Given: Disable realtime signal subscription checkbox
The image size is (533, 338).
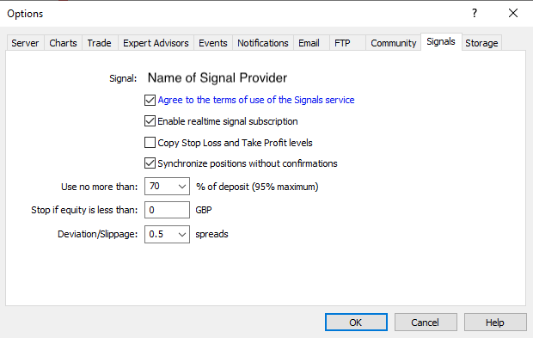Looking at the screenshot, I should coord(150,121).
